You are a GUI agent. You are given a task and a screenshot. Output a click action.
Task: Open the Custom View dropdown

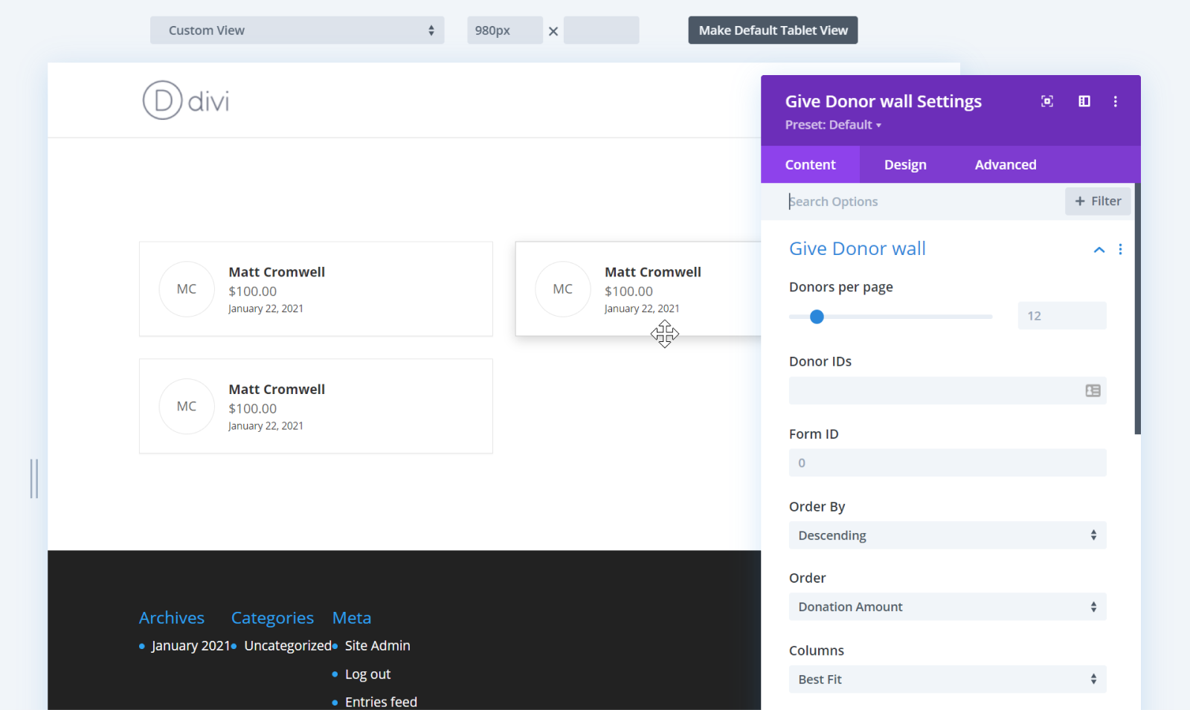pos(297,30)
